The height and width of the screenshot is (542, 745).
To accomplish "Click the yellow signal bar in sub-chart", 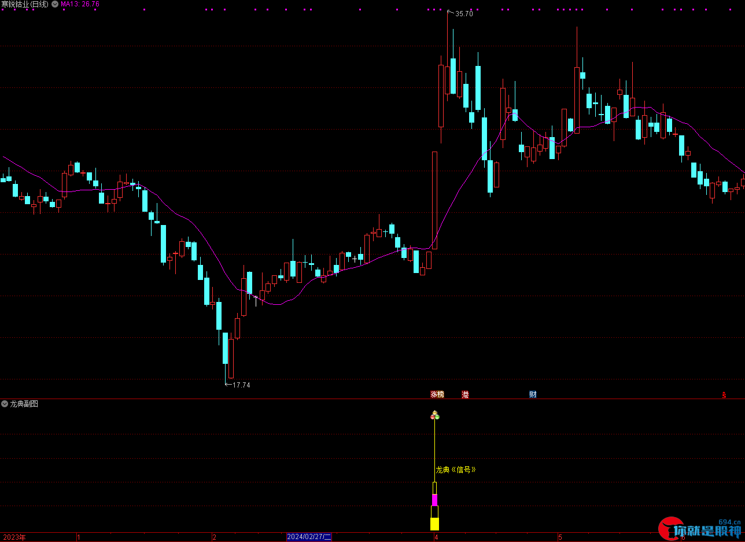I will point(434,524).
